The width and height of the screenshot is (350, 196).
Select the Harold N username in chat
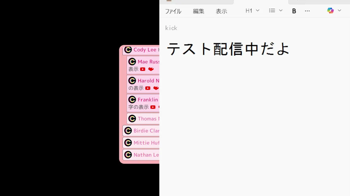coord(148,81)
